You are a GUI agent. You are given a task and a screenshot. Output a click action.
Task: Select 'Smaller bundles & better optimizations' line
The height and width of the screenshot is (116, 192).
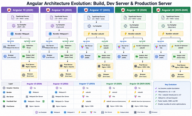[172, 104]
